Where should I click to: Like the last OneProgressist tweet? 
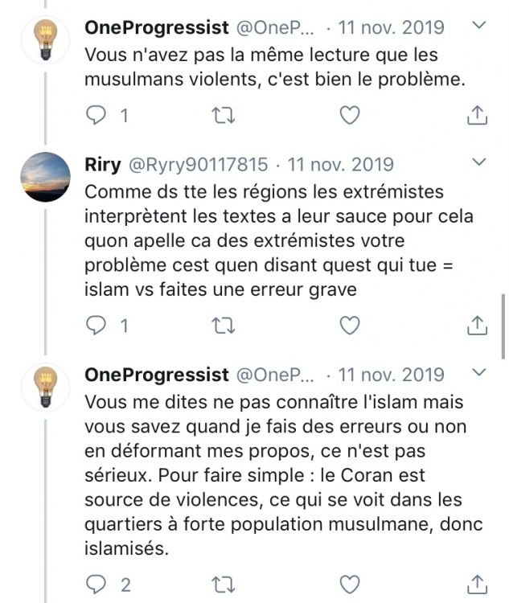coord(349,583)
